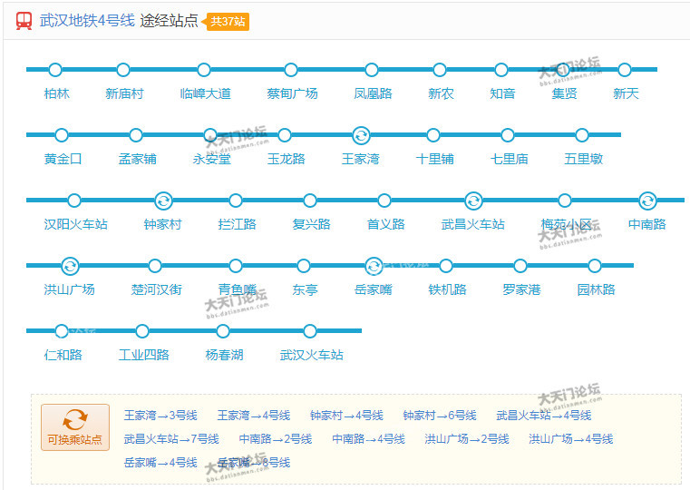Follow the 中南路→2号线 transfer link
This screenshot has height=490, width=690.
coord(276,439)
